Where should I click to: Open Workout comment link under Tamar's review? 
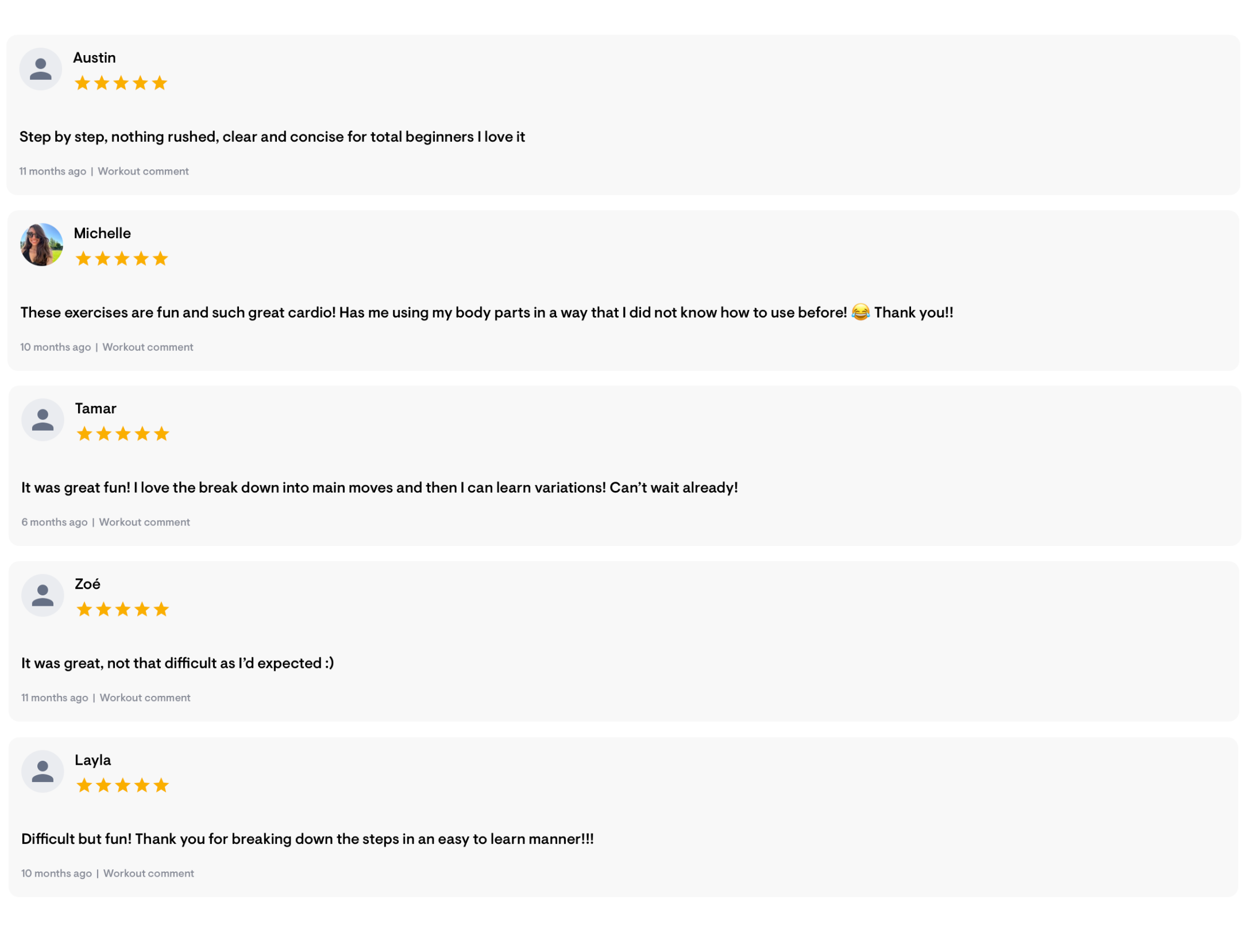tap(144, 522)
